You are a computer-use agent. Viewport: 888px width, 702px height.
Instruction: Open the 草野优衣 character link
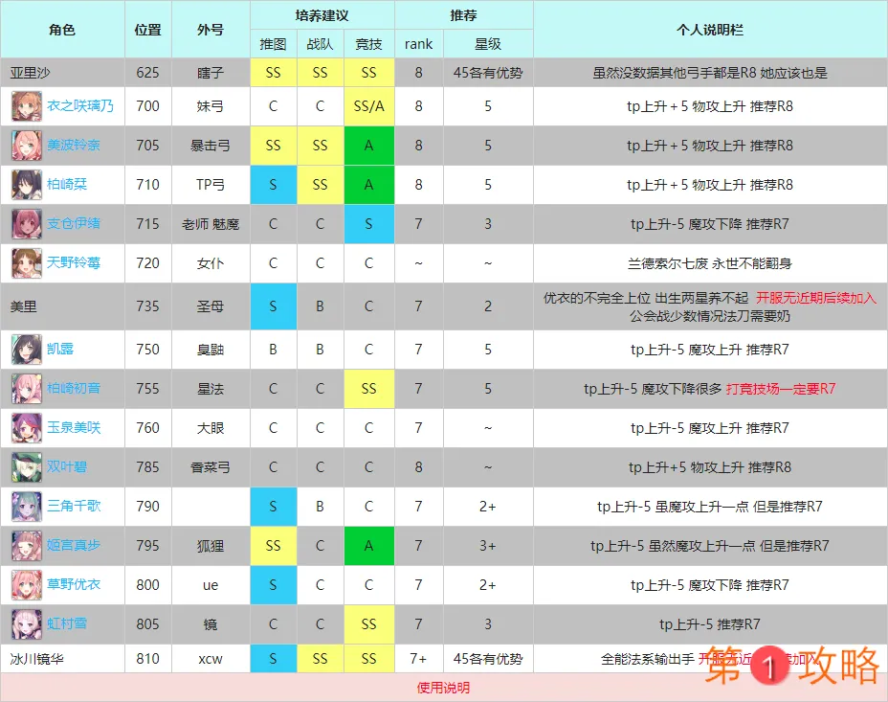click(x=73, y=584)
